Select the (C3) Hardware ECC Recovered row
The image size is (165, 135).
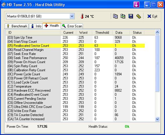click(x=76, y=90)
